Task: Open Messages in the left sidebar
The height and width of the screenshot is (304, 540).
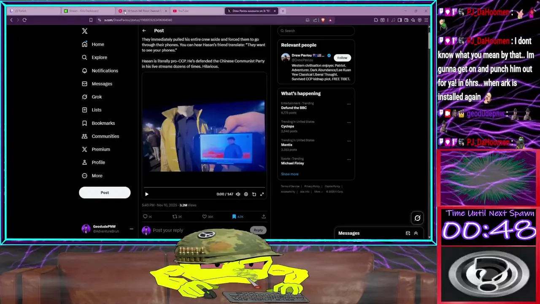Action: pos(97,84)
